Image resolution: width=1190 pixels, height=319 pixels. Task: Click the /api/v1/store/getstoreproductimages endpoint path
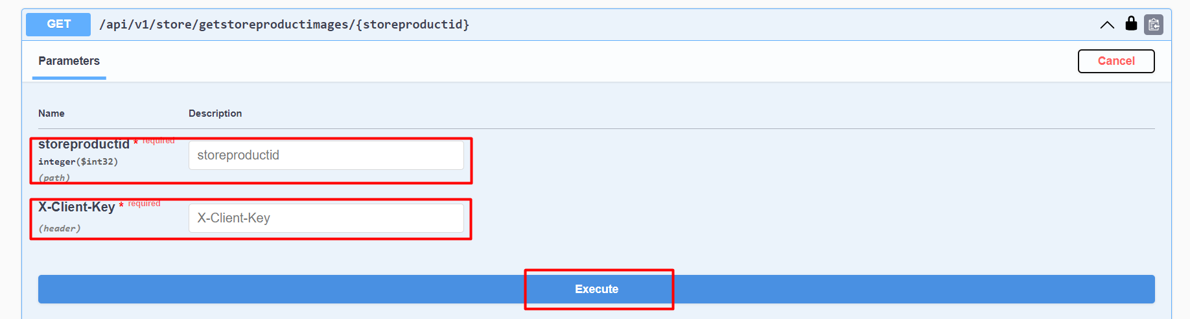(284, 25)
